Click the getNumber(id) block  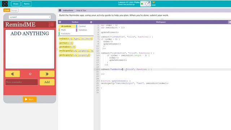67,47
